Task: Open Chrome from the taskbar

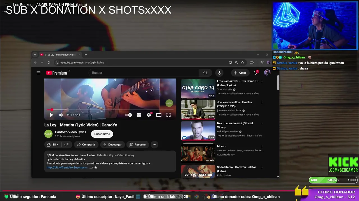Action: tap(197, 197)
